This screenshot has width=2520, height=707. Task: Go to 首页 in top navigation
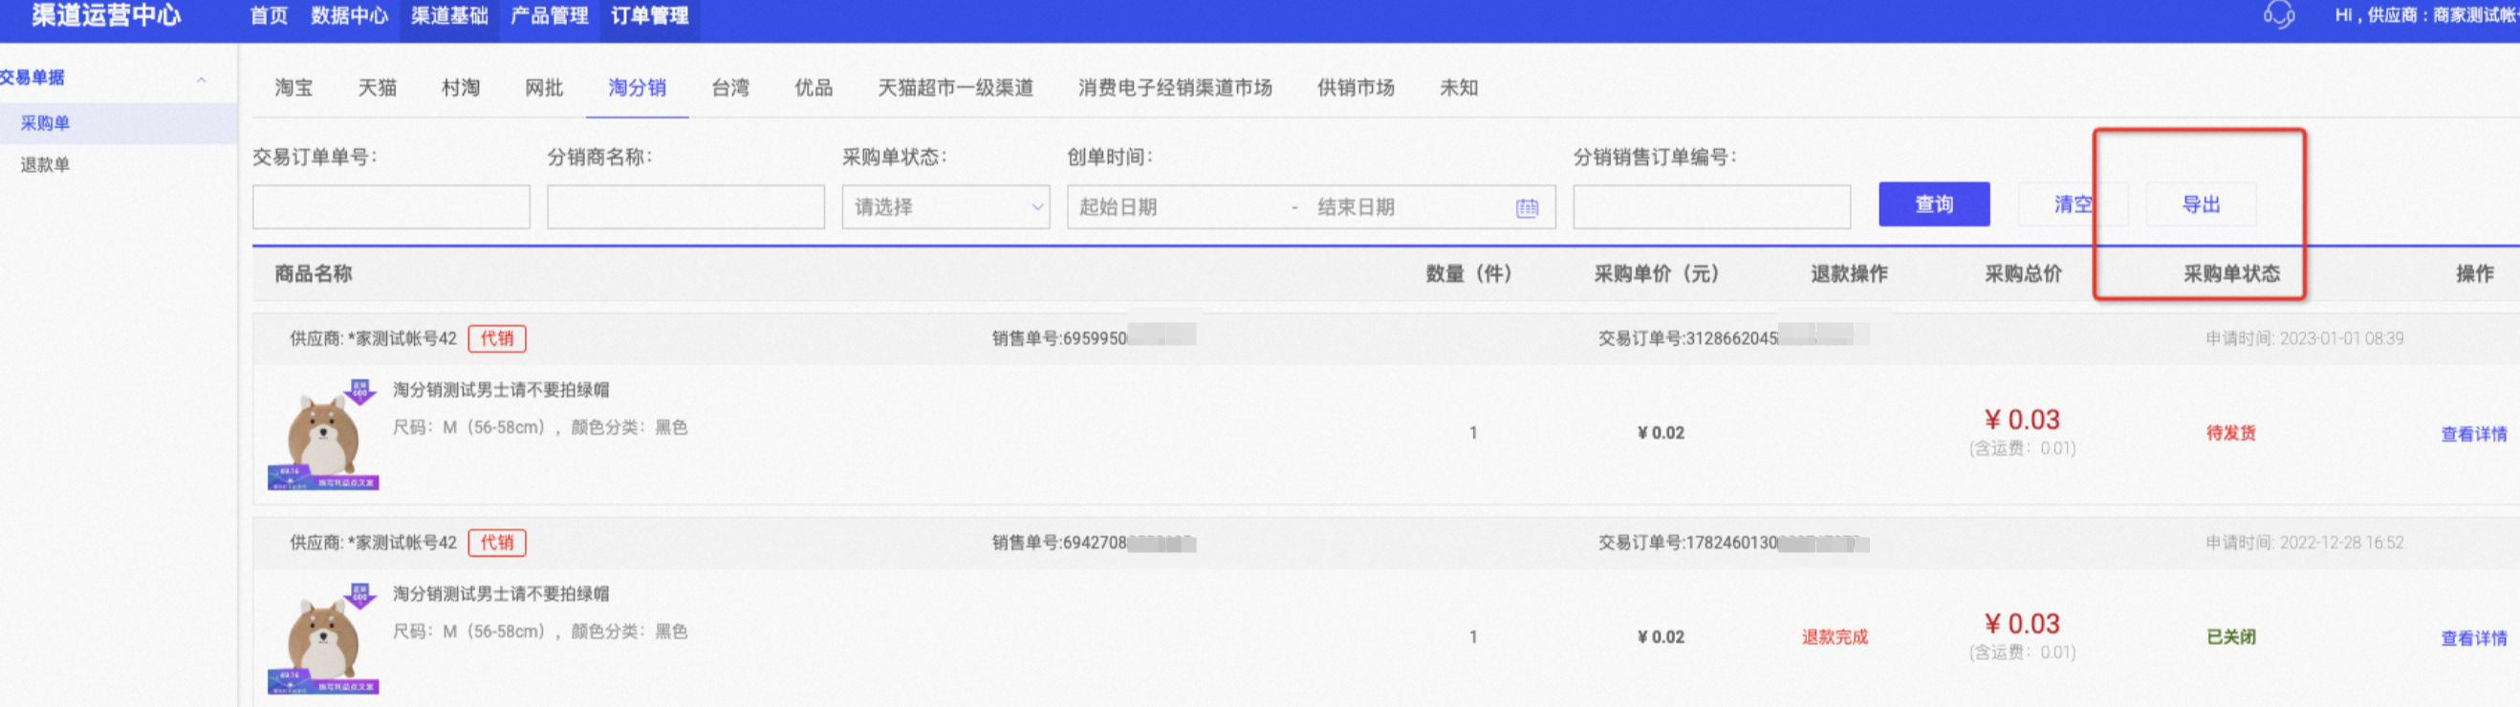[269, 15]
